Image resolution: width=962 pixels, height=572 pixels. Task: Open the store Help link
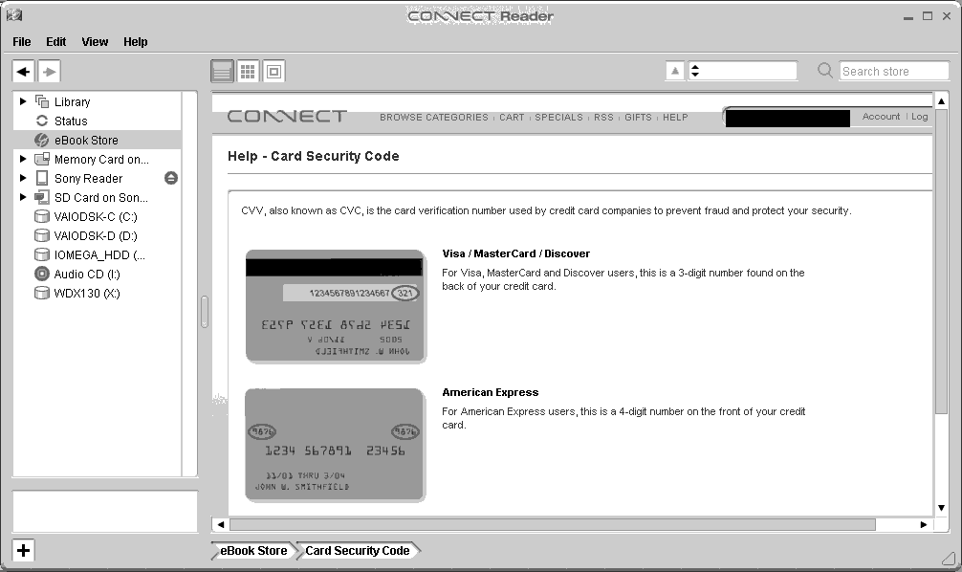click(x=675, y=118)
